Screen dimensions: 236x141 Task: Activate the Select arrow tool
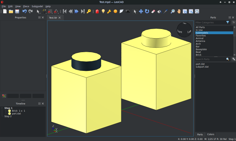(x=135, y=11)
